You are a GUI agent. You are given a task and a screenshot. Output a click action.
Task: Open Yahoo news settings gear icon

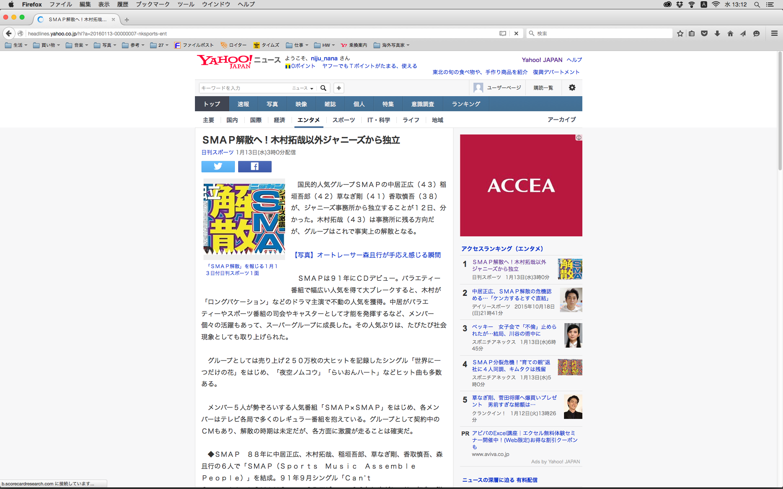tap(572, 88)
